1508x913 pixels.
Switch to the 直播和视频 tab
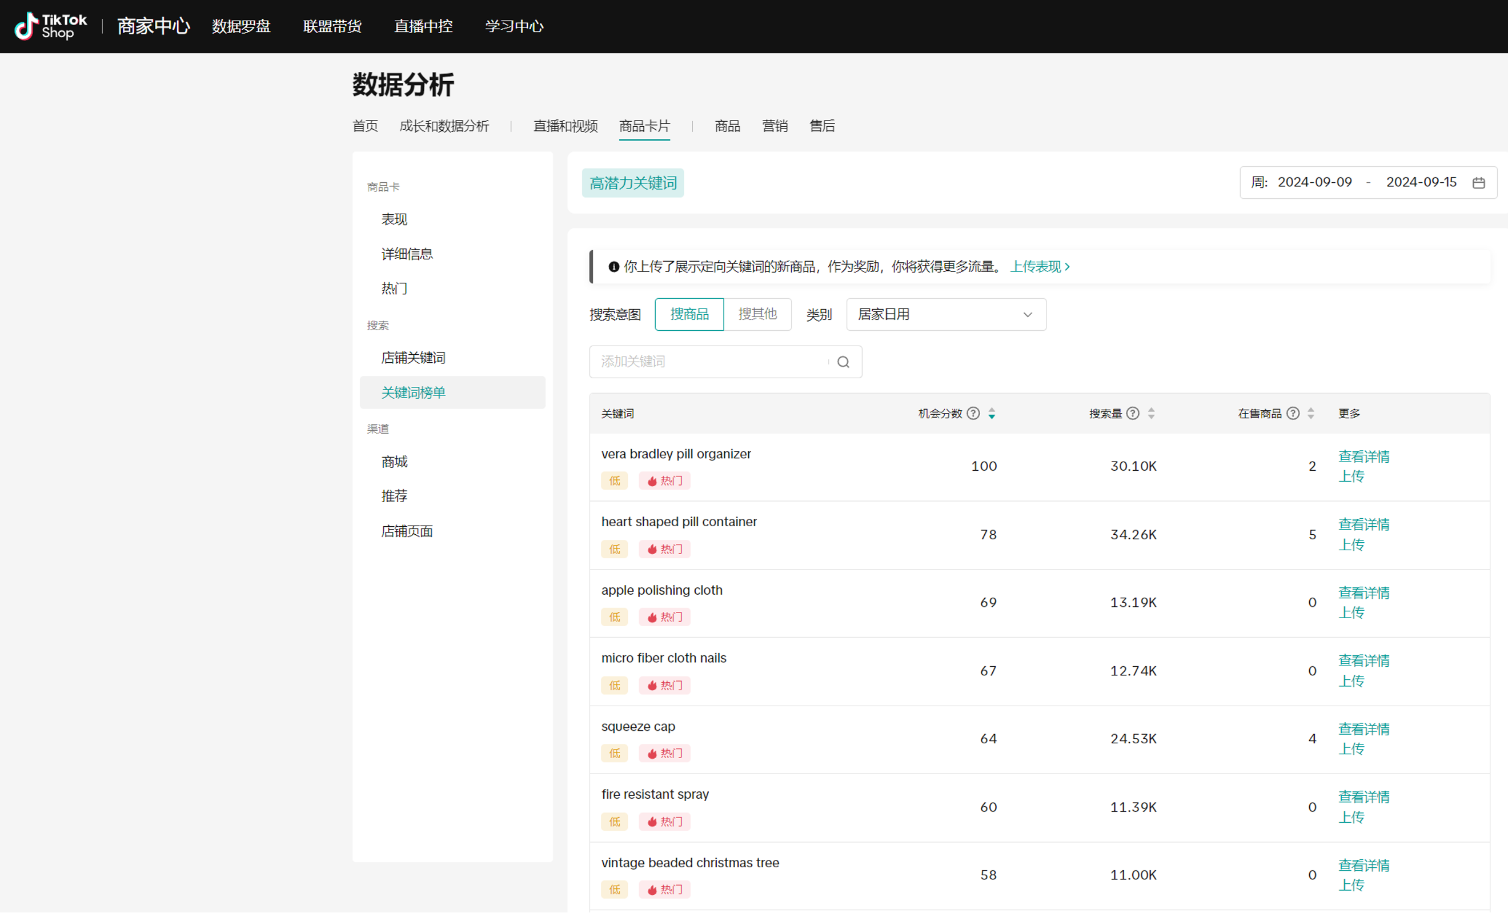tap(565, 126)
